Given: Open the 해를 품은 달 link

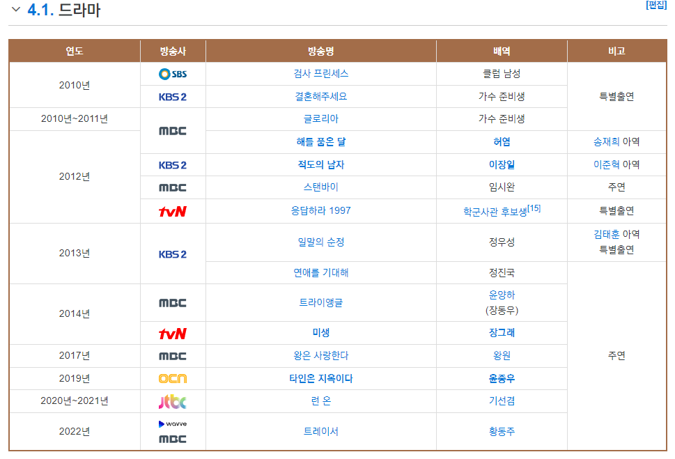Looking at the screenshot, I should click(321, 142).
